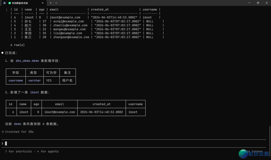Click name '孙七' in query output
Viewport: 271px width, 160px height.
click(28, 21)
